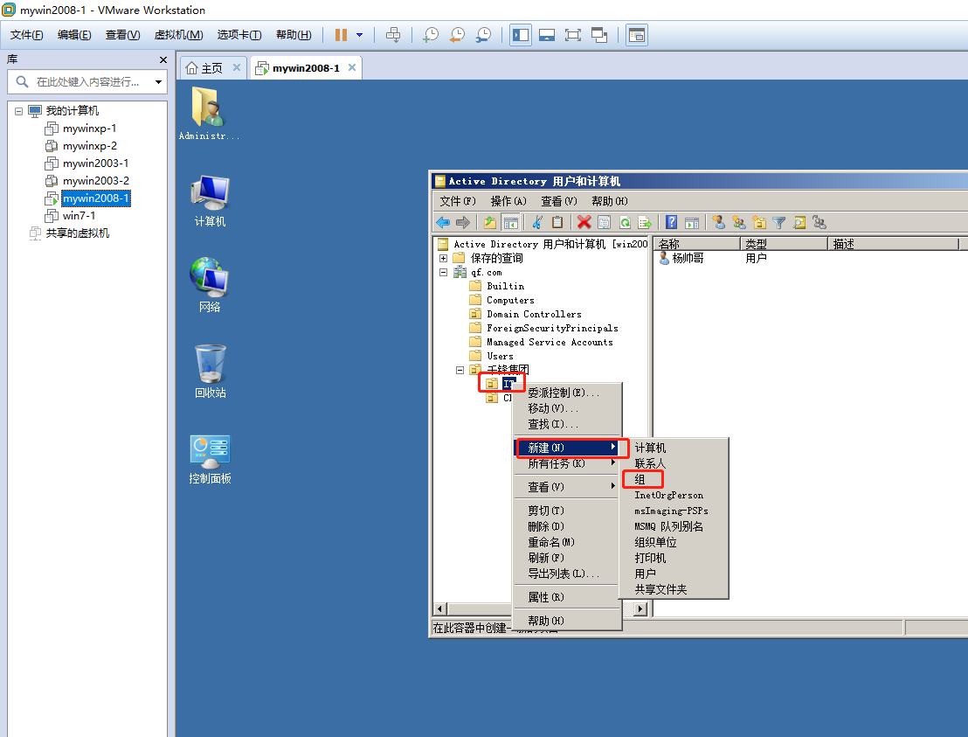Image resolution: width=968 pixels, height=737 pixels.
Task: Close the library panel
Action: [x=163, y=60]
